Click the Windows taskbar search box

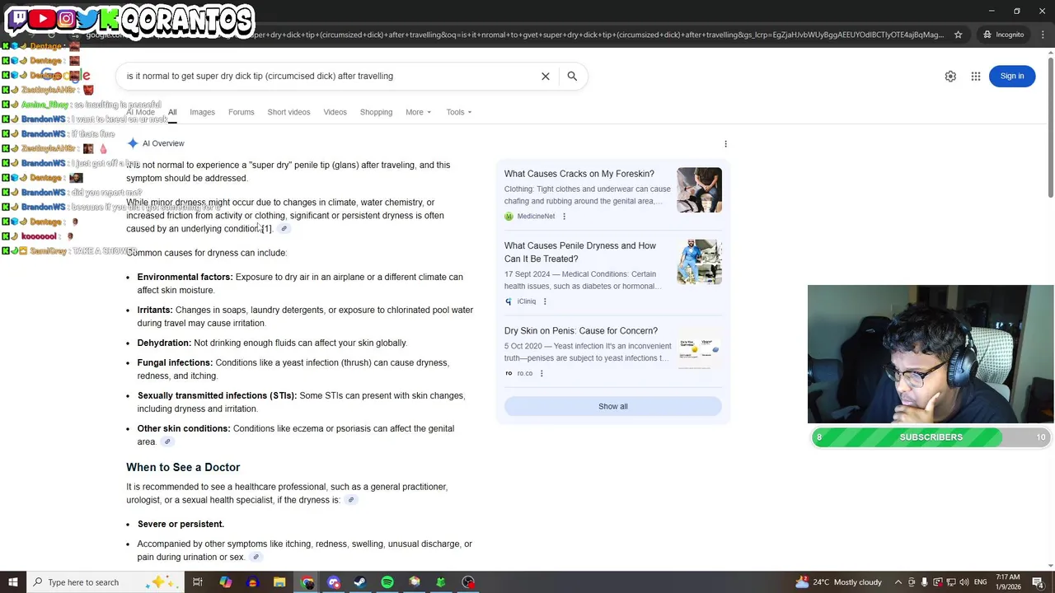(x=104, y=582)
